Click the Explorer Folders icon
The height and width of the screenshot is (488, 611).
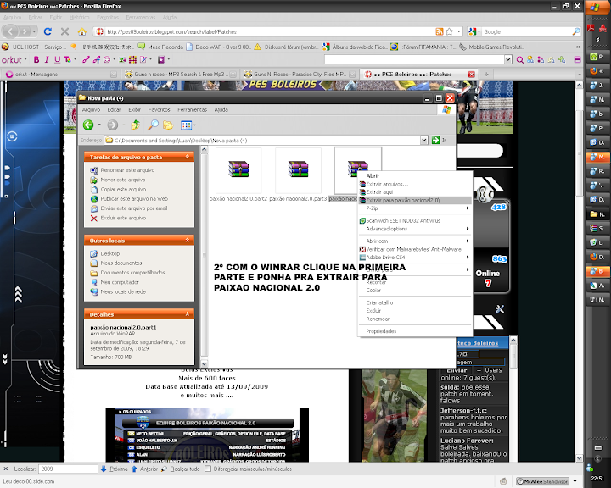168,125
